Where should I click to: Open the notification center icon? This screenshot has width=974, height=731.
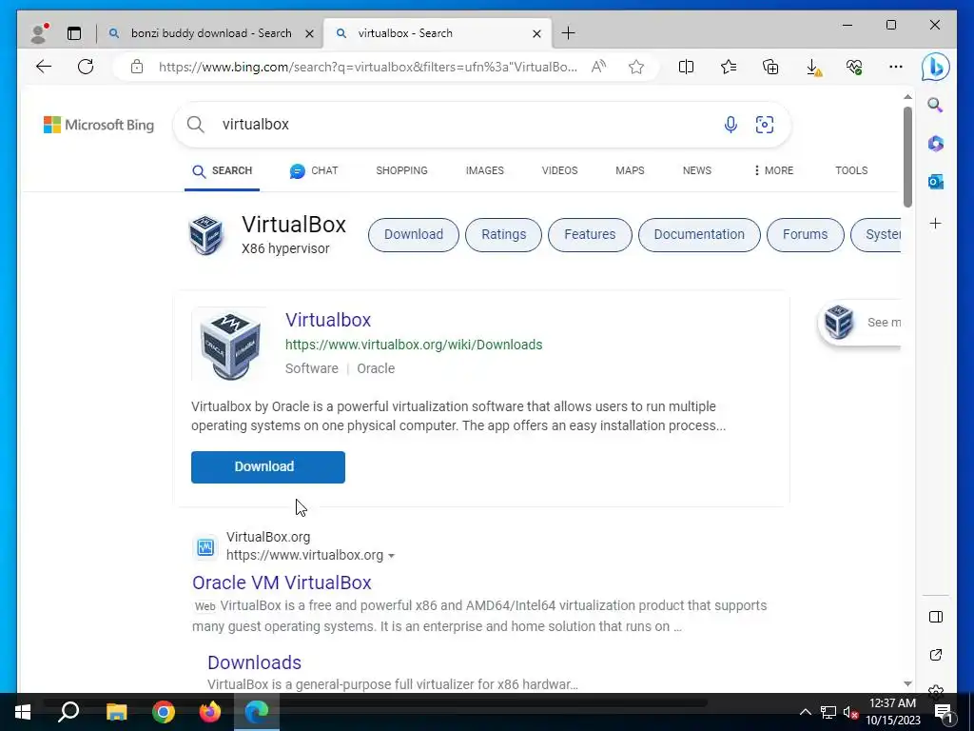[944, 712]
